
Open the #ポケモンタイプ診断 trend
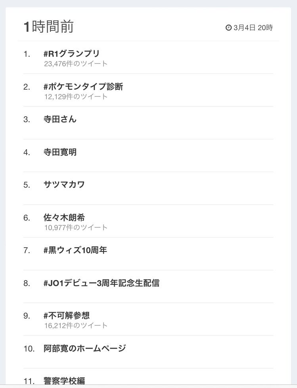pos(83,86)
